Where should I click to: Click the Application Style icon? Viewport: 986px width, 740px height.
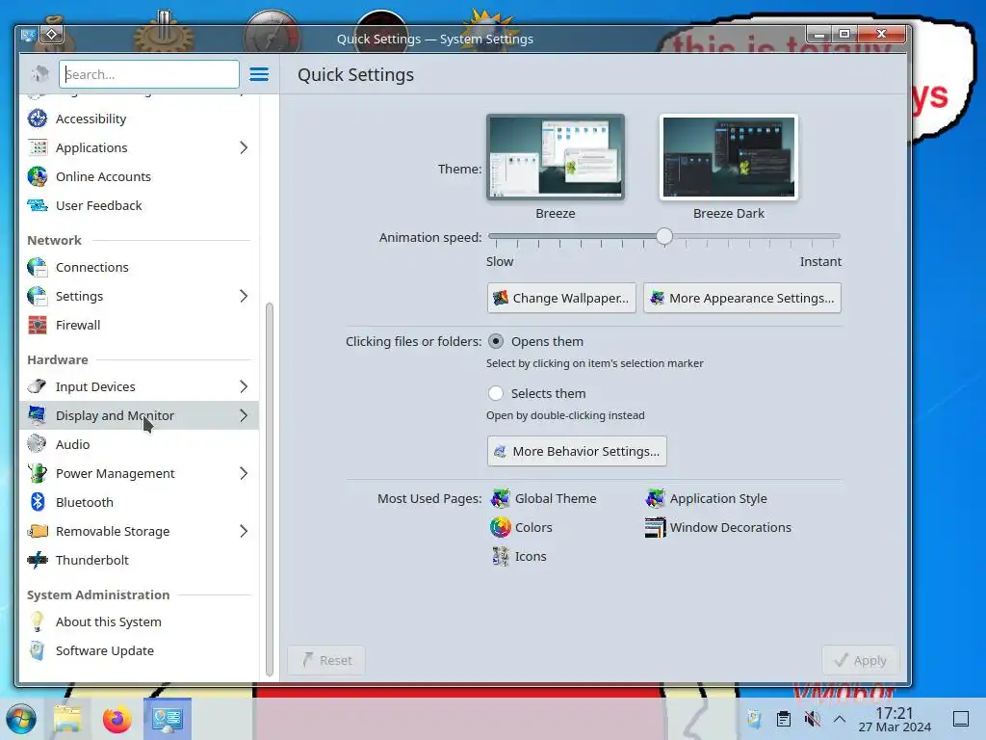[655, 498]
